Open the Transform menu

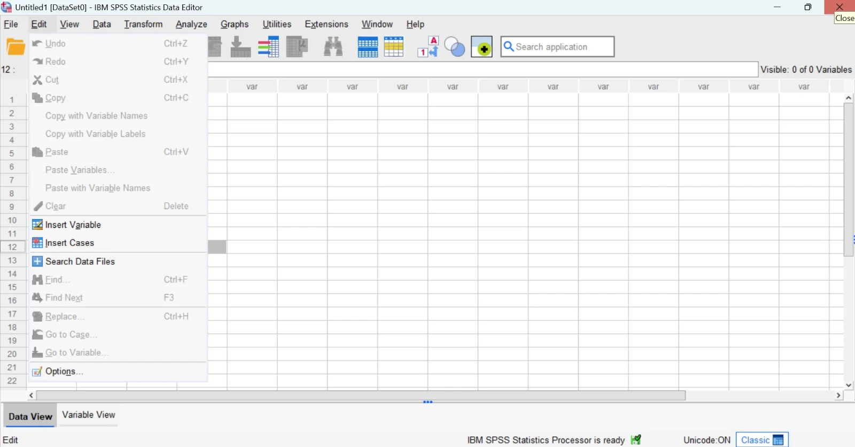(143, 24)
